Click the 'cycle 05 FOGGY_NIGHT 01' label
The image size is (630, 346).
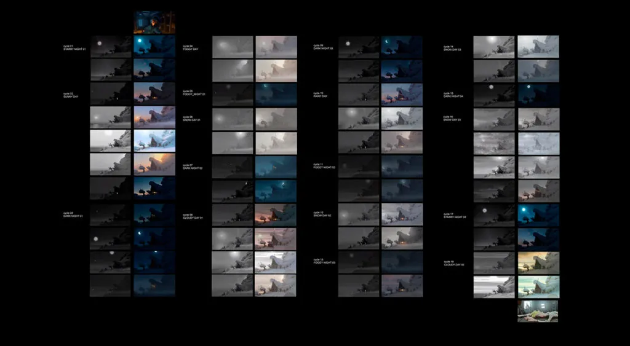(194, 93)
